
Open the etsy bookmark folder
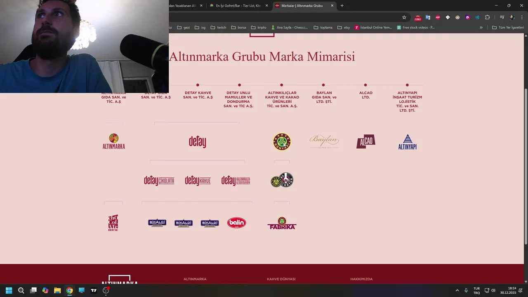pos(344,28)
